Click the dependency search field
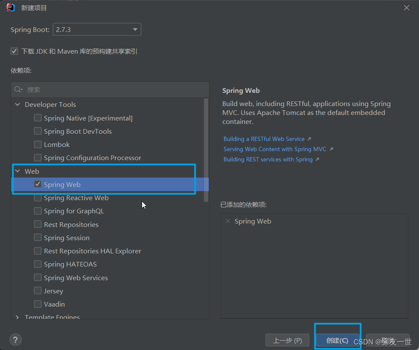 (x=110, y=89)
